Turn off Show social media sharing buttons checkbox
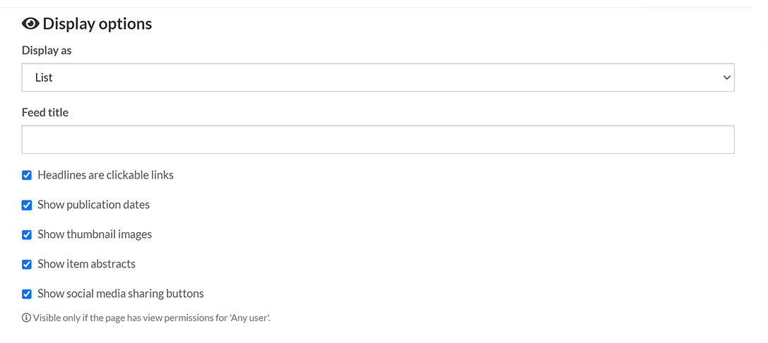The image size is (768, 343). click(27, 294)
